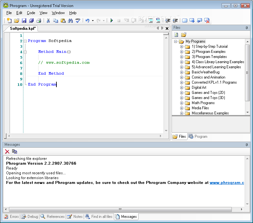Click the increase indent toolbar icon
Screen dimensions: 253x223
click(175, 21)
